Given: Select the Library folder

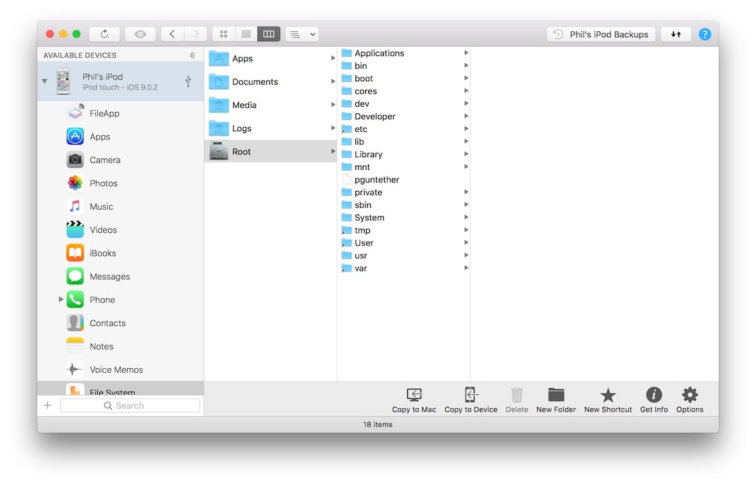Looking at the screenshot, I should click(404, 154).
